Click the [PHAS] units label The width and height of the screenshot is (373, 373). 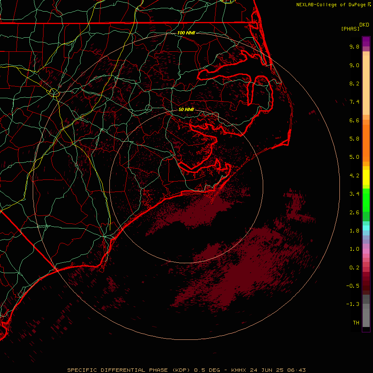(x=350, y=29)
